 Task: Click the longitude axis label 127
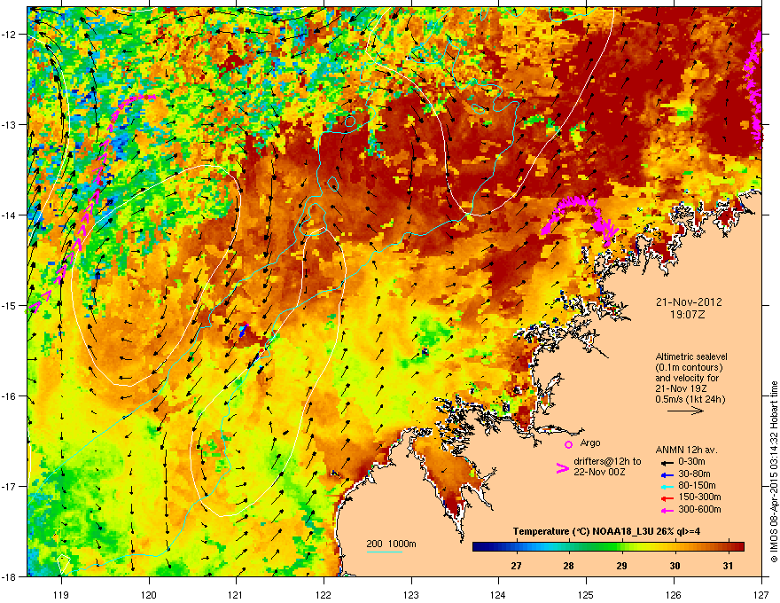tap(761, 594)
